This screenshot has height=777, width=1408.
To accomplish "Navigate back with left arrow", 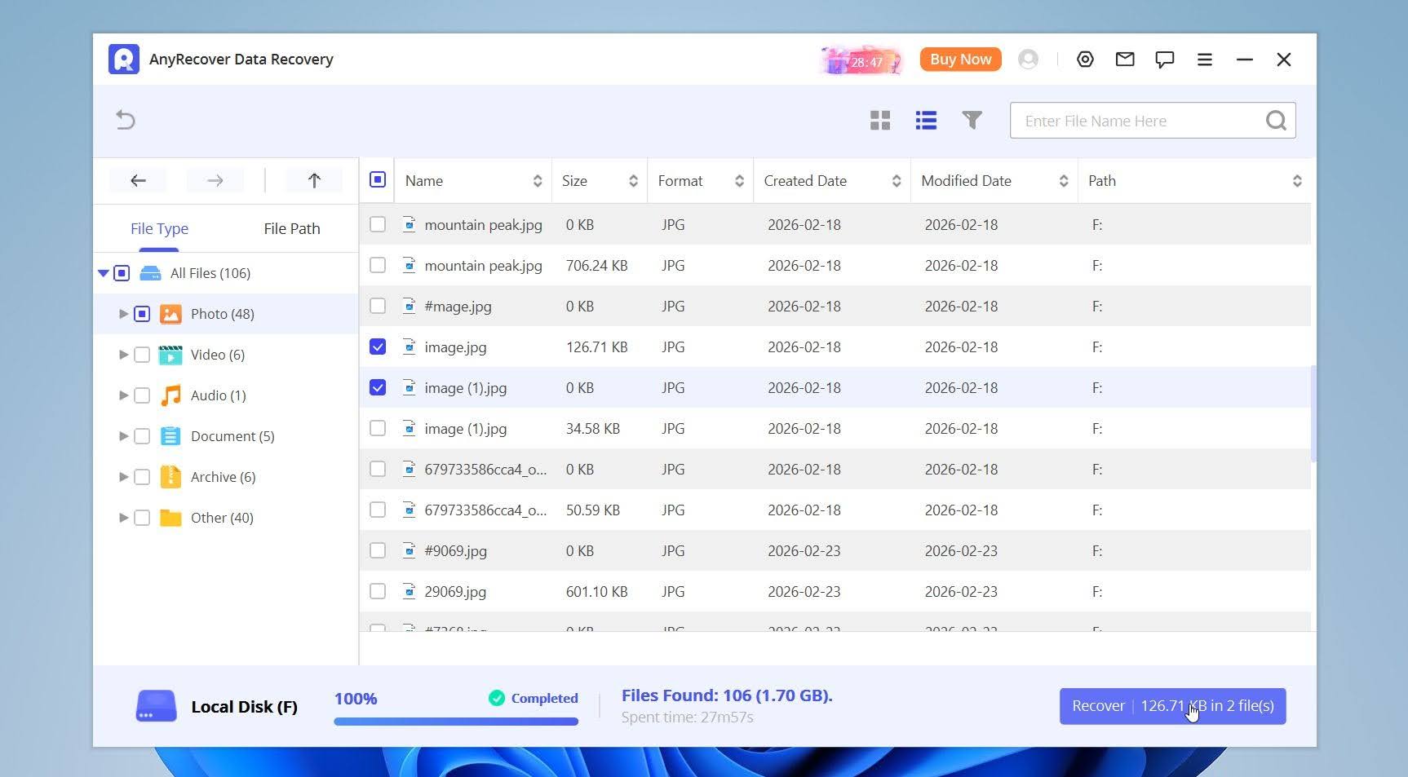I will click(138, 180).
